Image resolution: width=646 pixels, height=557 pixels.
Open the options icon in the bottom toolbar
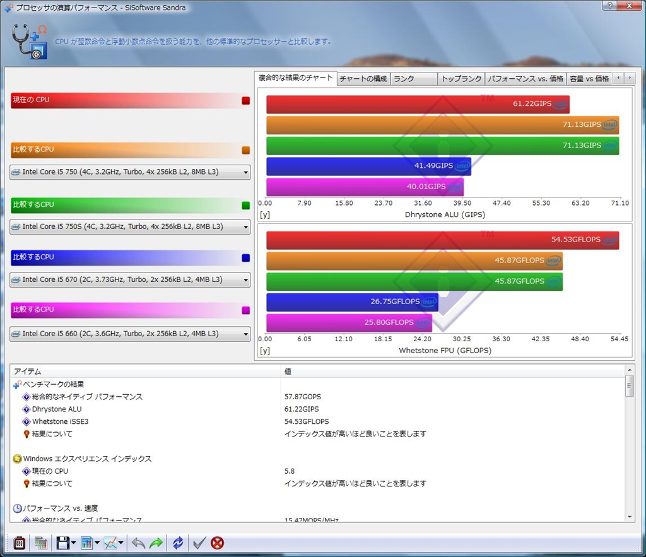pyautogui.click(x=20, y=543)
